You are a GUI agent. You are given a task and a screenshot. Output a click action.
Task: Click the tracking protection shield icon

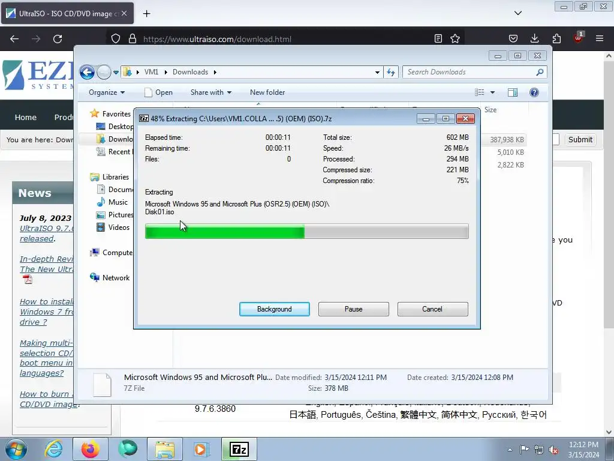[x=116, y=39]
